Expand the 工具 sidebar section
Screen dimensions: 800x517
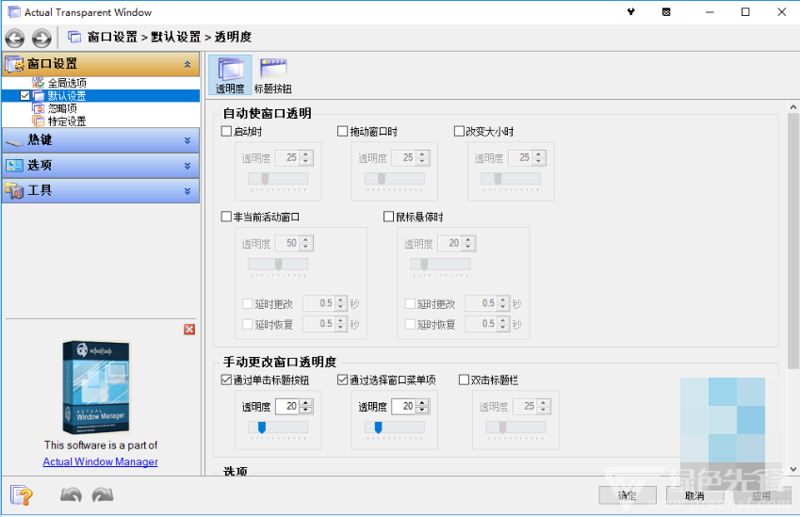(x=100, y=190)
